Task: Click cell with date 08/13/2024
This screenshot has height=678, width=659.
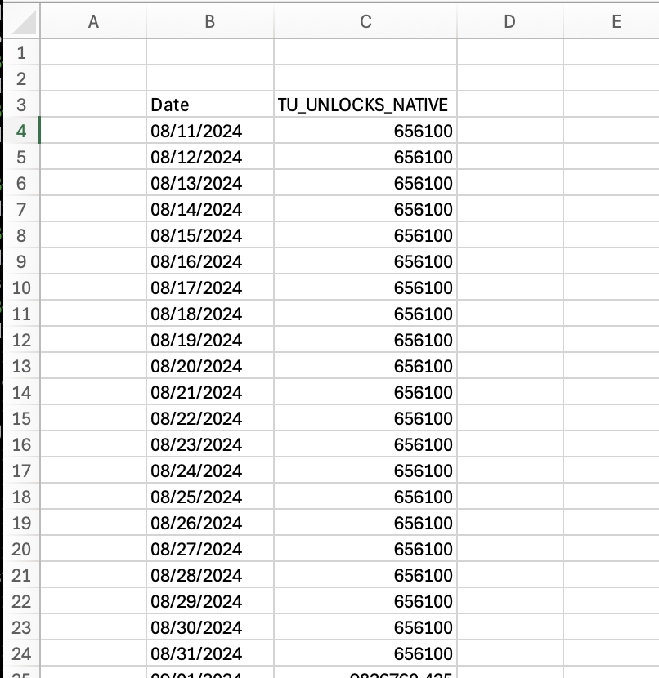Action: click(x=210, y=183)
